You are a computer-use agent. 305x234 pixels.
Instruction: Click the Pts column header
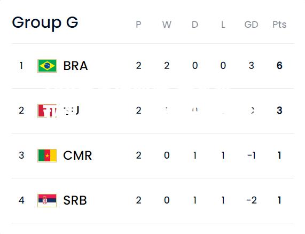279,25
